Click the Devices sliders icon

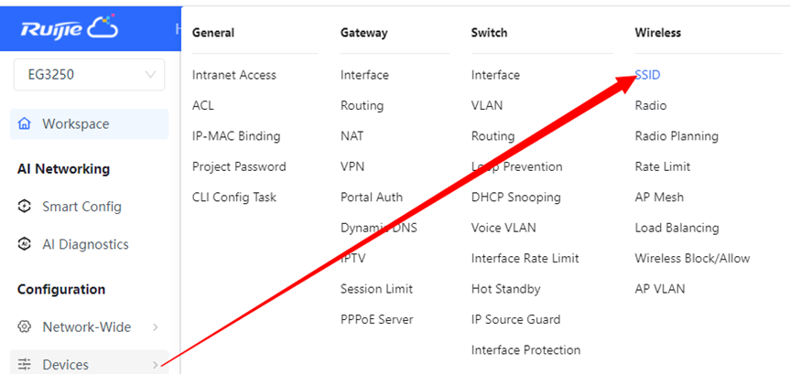(25, 365)
